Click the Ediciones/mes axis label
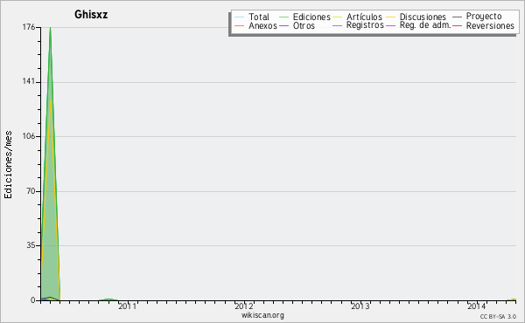This screenshot has width=525, height=323. 8,165
